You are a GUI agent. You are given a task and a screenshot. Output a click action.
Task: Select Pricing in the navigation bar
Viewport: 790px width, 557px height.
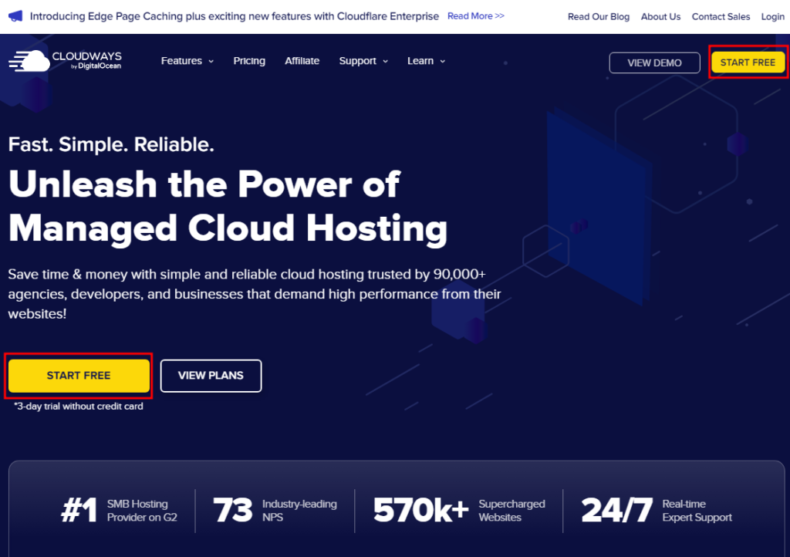click(249, 61)
